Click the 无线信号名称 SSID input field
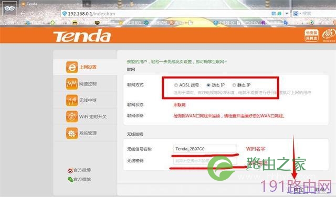 click(205, 149)
